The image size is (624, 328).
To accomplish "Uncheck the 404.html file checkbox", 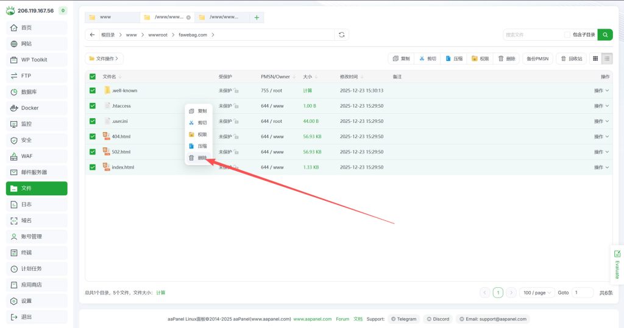I will click(x=93, y=136).
